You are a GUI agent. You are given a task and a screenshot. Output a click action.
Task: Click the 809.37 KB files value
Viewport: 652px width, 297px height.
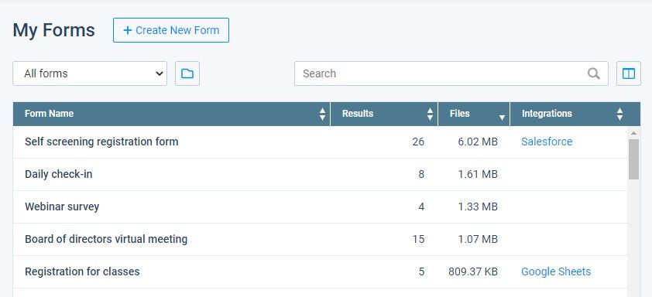(473, 271)
